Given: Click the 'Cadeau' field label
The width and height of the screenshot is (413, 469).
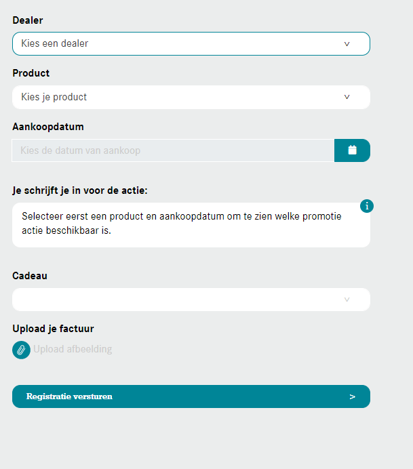Looking at the screenshot, I should [30, 276].
